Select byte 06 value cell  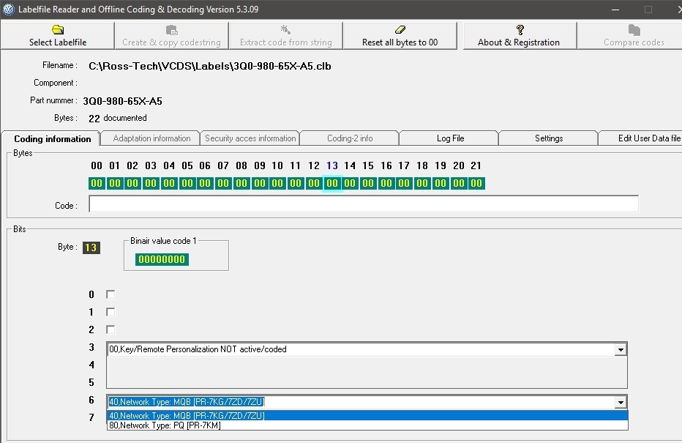205,183
